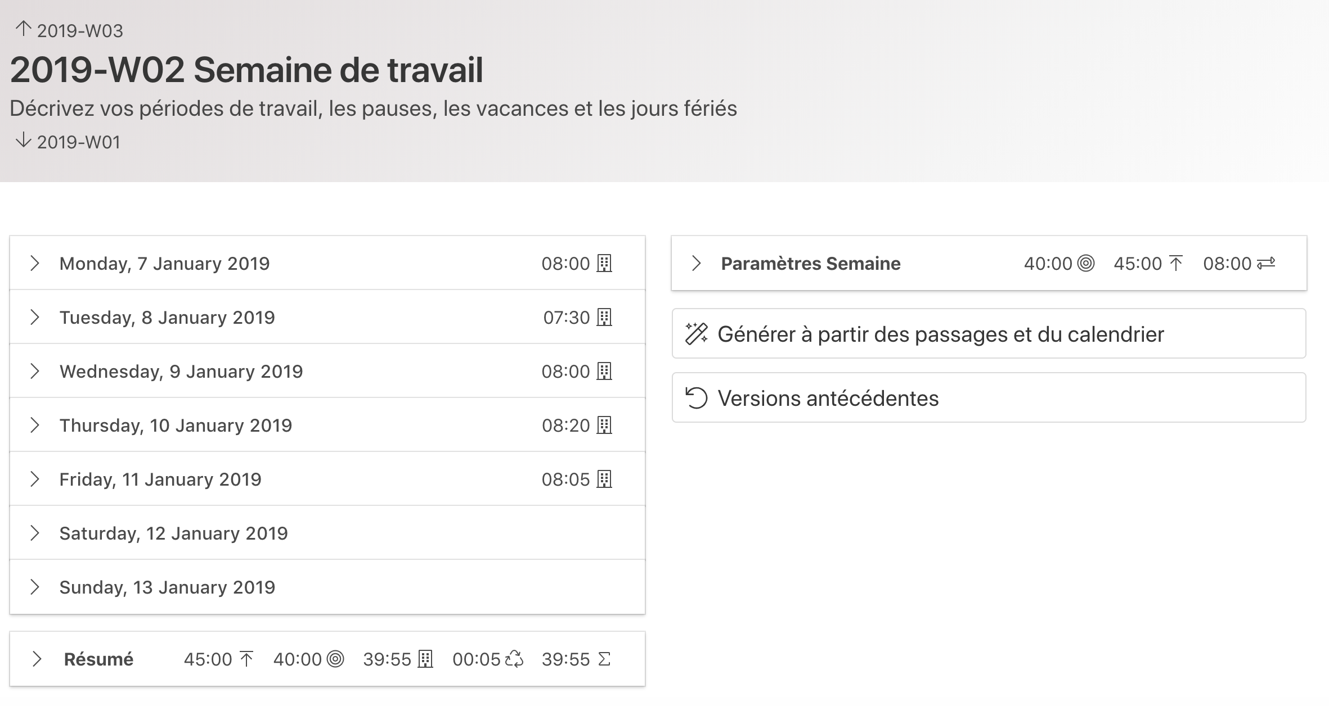This screenshot has height=706, width=1329.
Task: Select the Friday, 11 January 2019 row
Action: pos(160,479)
